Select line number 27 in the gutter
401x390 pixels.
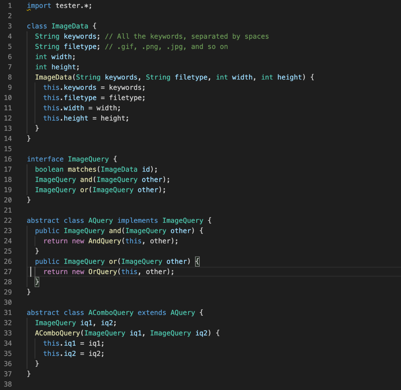point(9,271)
